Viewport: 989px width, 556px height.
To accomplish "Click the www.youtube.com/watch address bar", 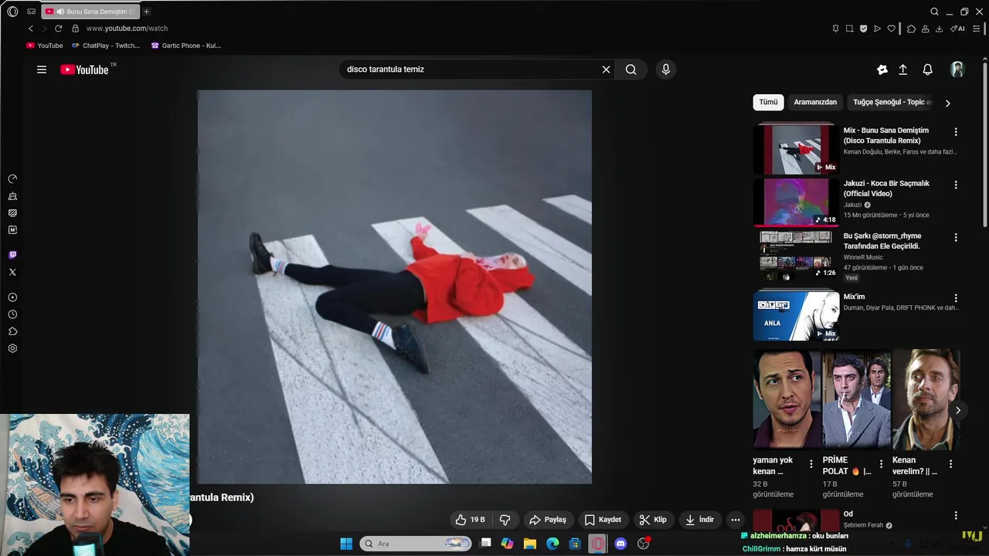I will tap(127, 29).
